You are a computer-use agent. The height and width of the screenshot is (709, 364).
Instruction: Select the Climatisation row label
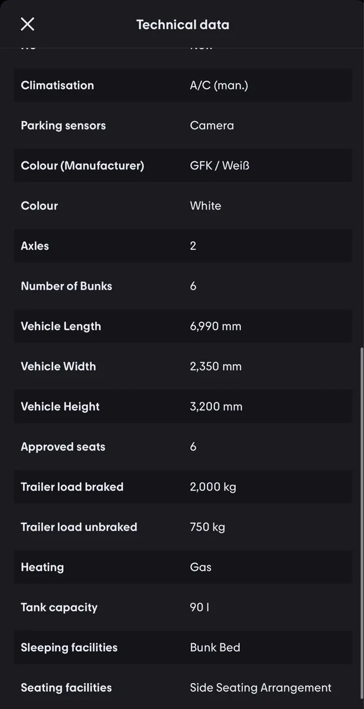point(57,85)
